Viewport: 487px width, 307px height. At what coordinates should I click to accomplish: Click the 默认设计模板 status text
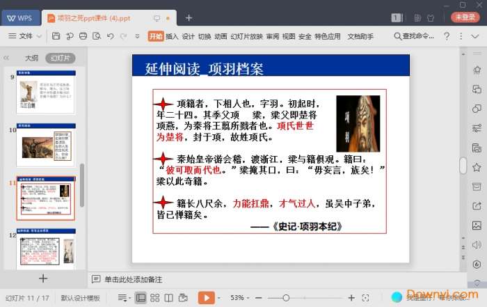tap(81, 298)
